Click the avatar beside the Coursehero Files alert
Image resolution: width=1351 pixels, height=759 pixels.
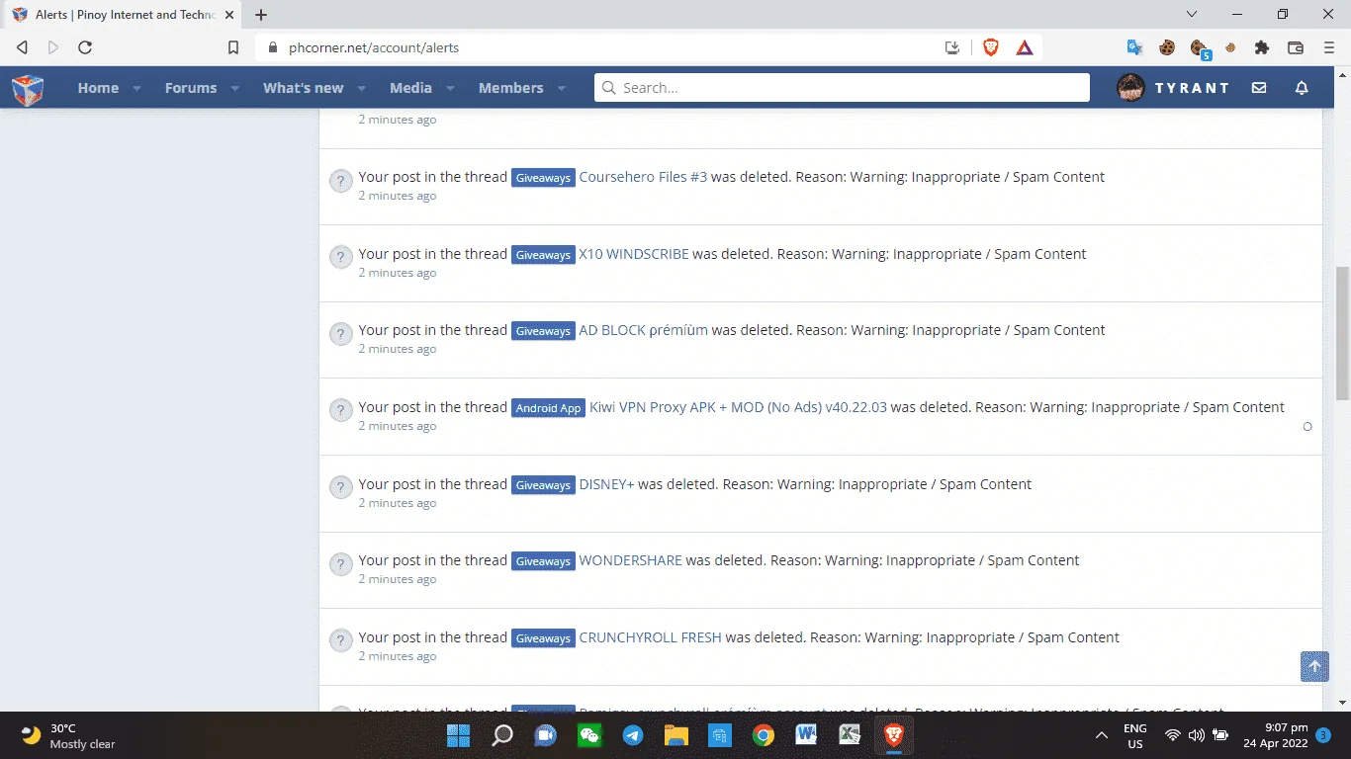[340, 181]
